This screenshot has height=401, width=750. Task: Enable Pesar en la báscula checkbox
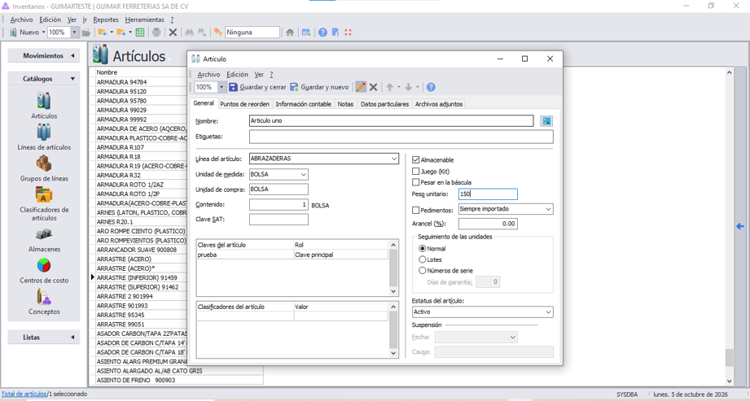point(415,182)
